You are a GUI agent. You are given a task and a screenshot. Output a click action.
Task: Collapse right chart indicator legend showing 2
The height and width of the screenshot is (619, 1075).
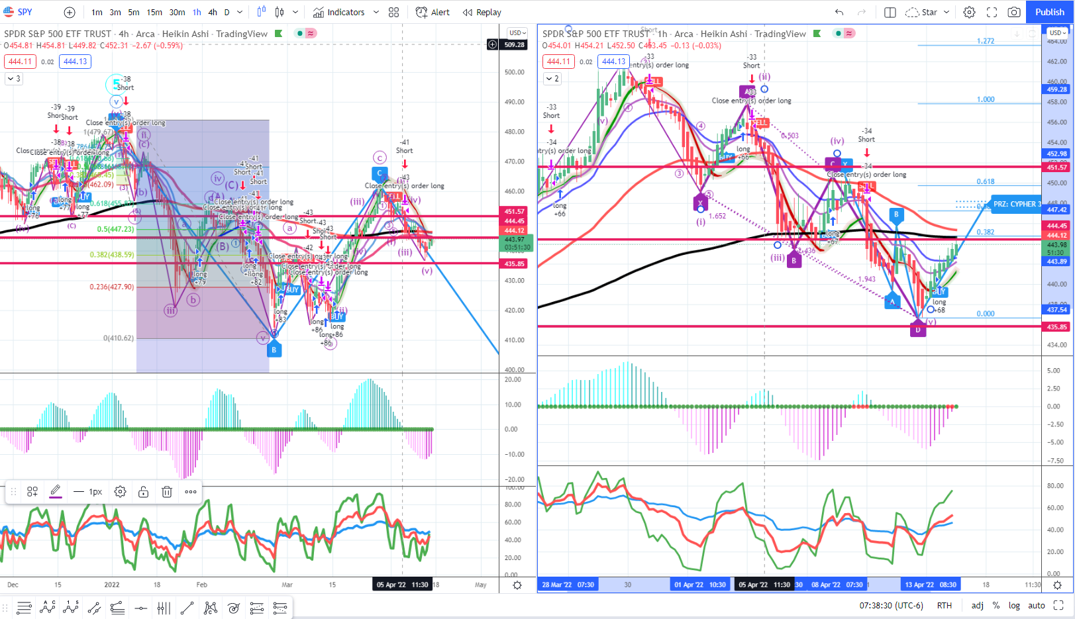click(x=552, y=79)
